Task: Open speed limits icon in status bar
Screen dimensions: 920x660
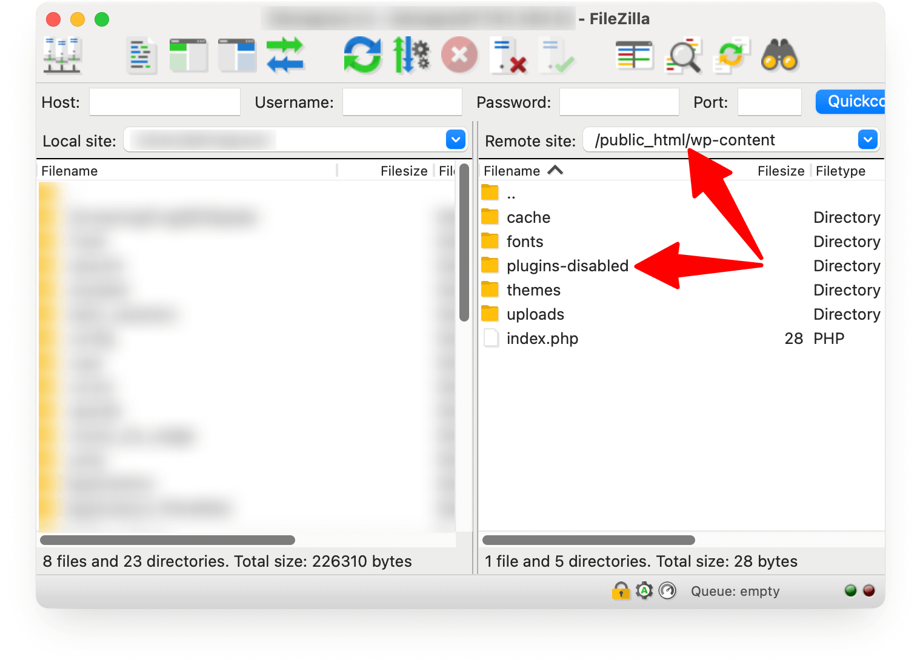Action: (x=667, y=590)
